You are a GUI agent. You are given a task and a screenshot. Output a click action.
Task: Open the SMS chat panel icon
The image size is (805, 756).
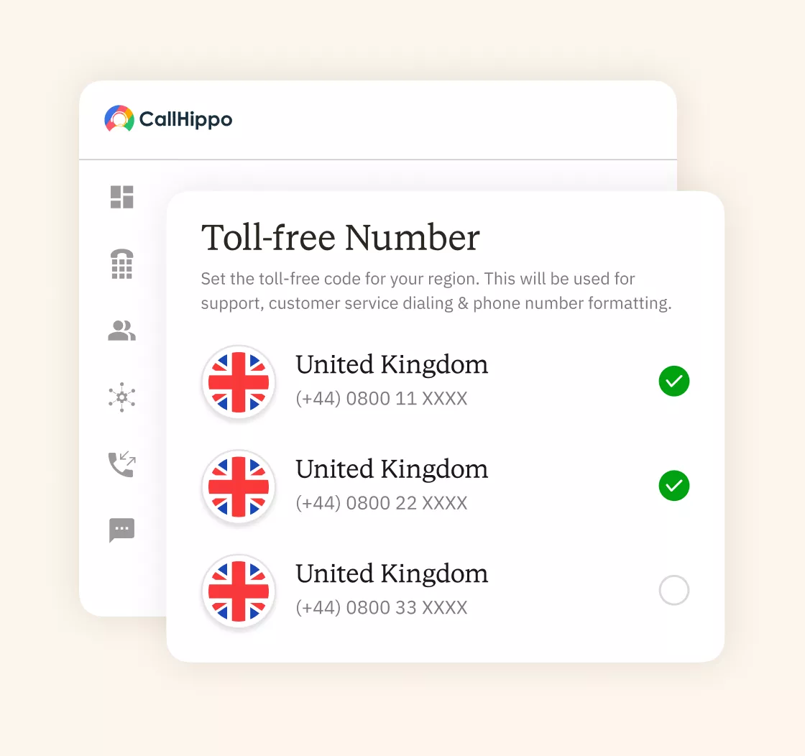click(122, 530)
